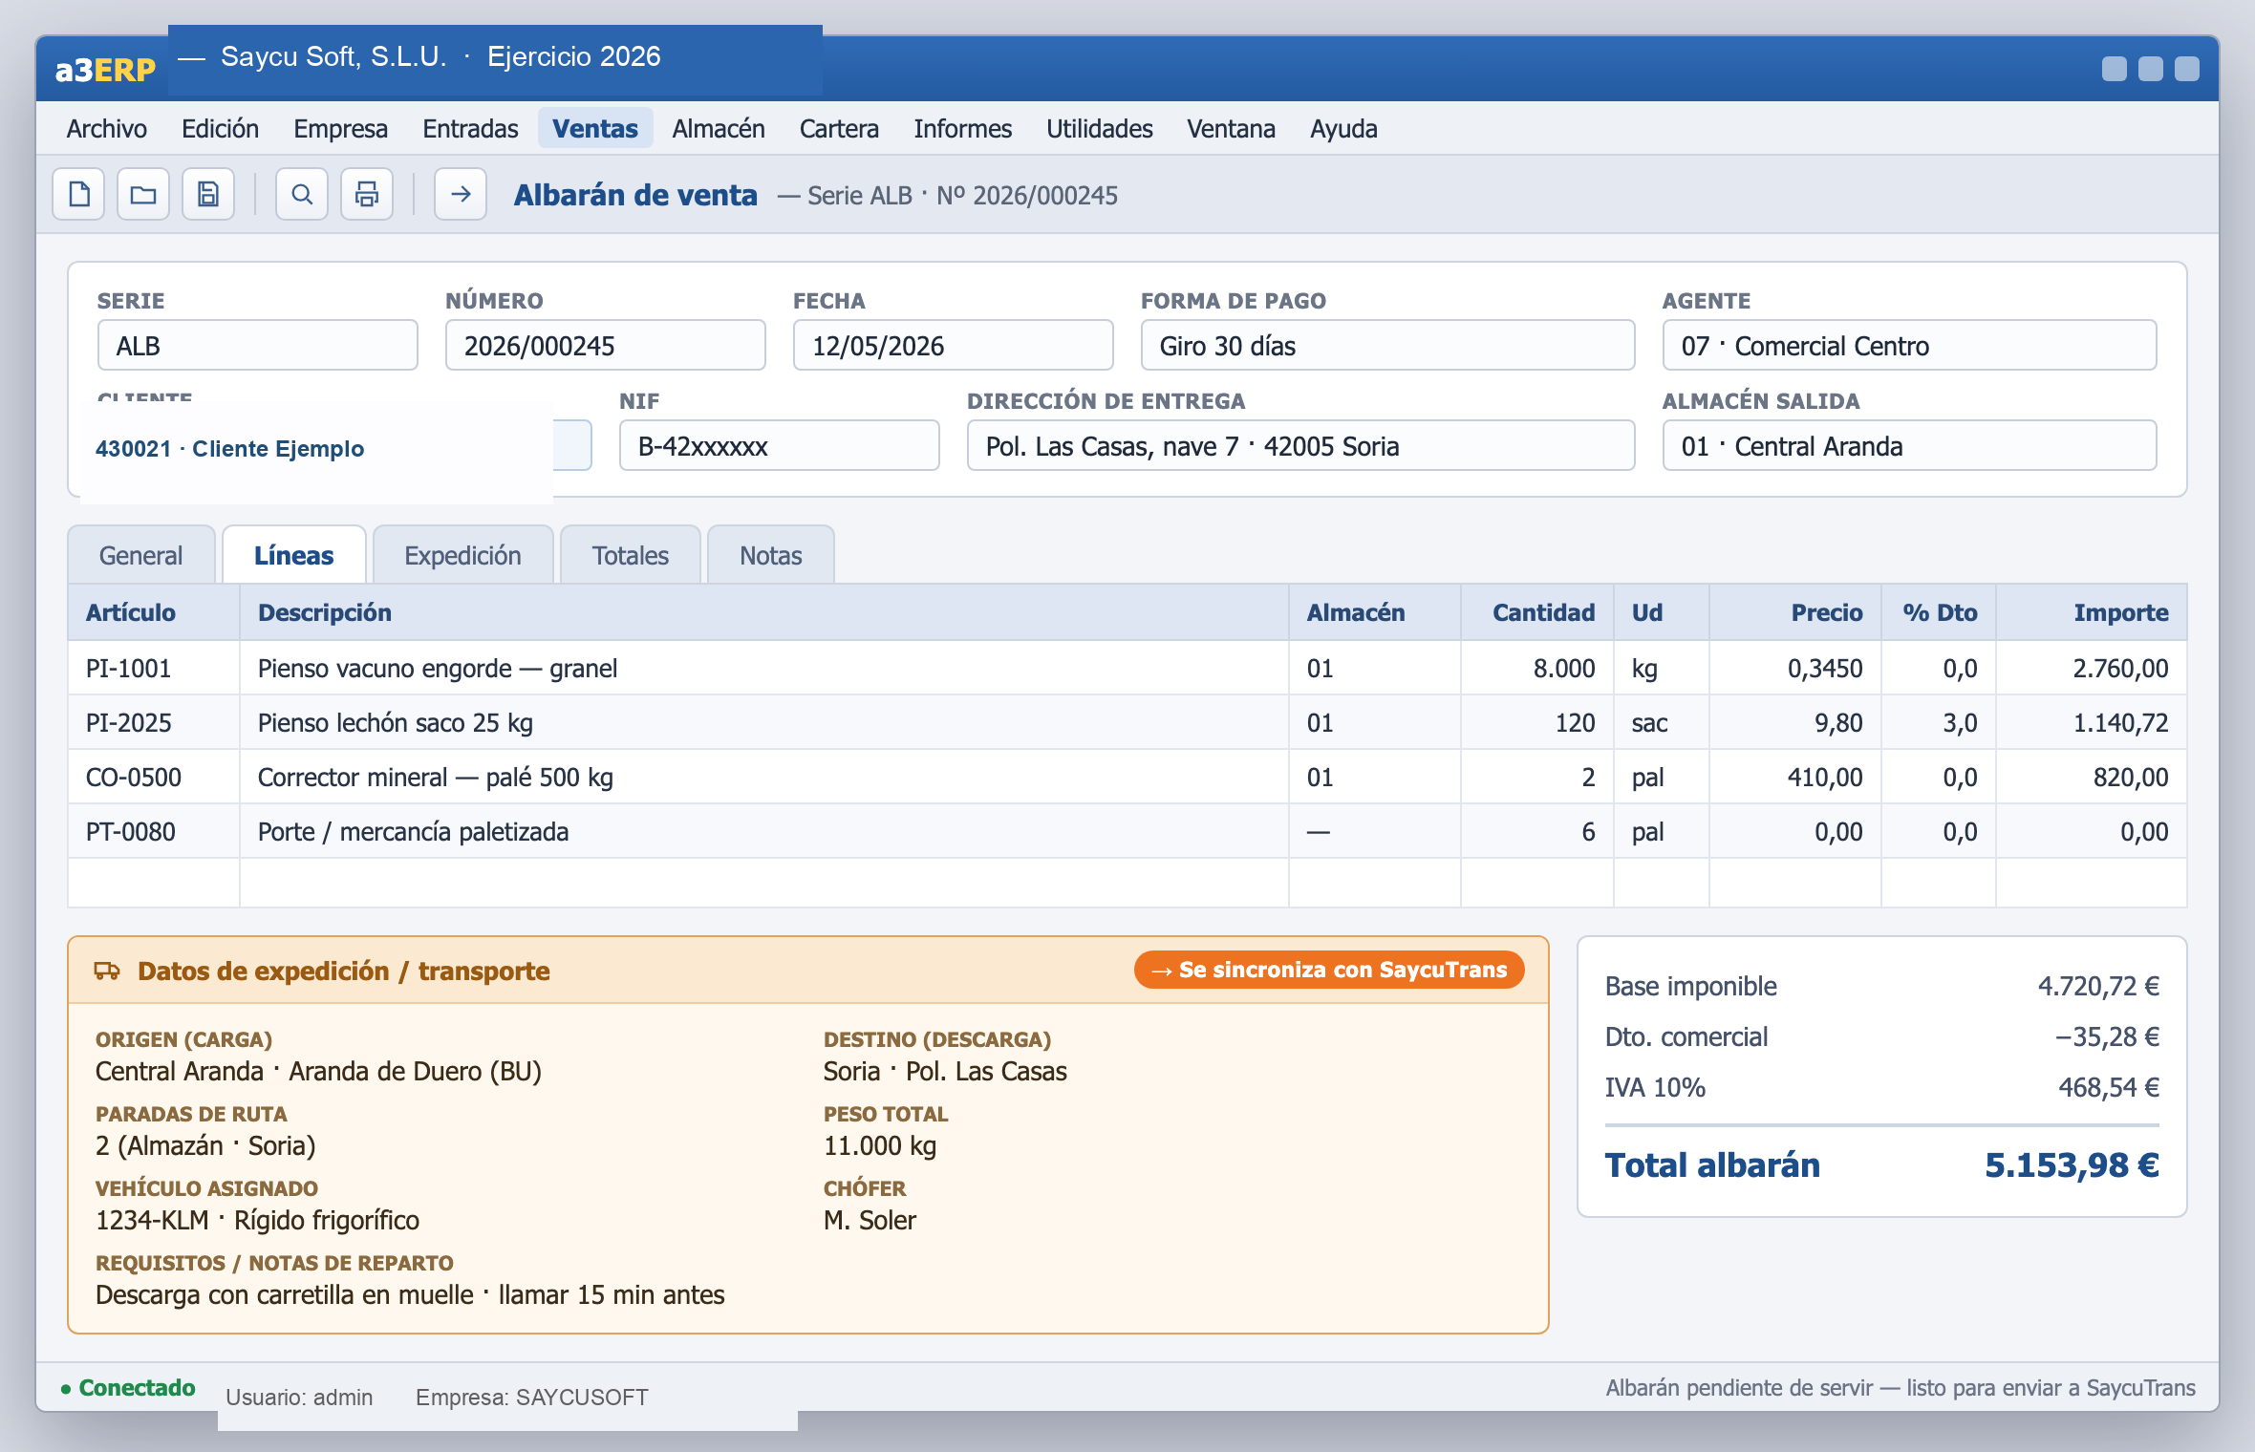Click the a3ERP logo in the title bar

105,69
